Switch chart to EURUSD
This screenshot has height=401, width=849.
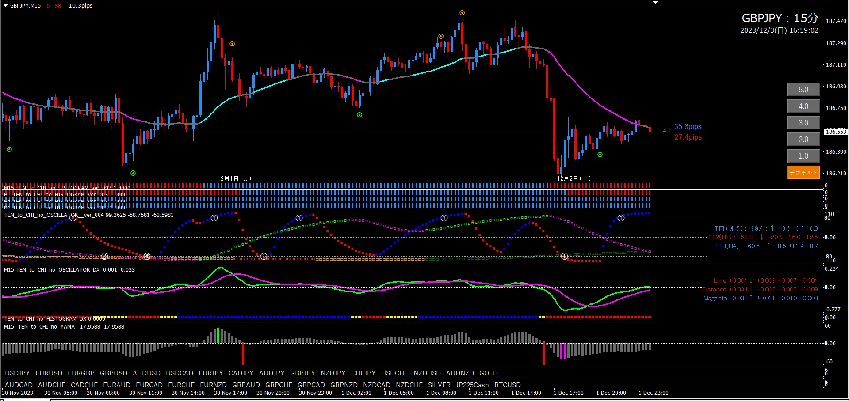[49, 373]
